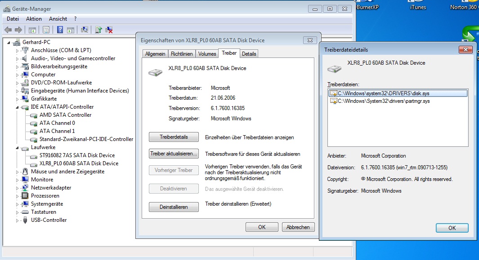Expand the Netzwerkadapter node

(17, 188)
